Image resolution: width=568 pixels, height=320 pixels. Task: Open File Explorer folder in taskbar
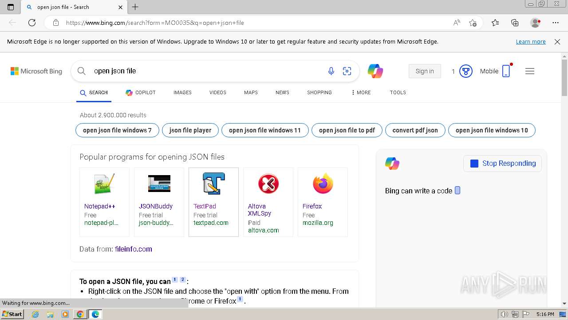click(50, 314)
